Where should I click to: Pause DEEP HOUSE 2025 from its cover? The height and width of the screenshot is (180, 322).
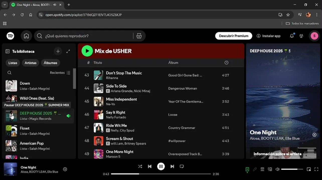click(x=11, y=116)
